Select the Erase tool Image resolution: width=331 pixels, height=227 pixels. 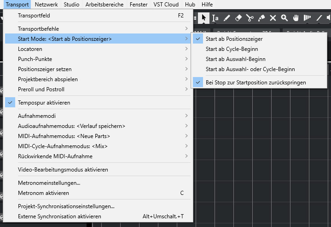click(x=238, y=18)
